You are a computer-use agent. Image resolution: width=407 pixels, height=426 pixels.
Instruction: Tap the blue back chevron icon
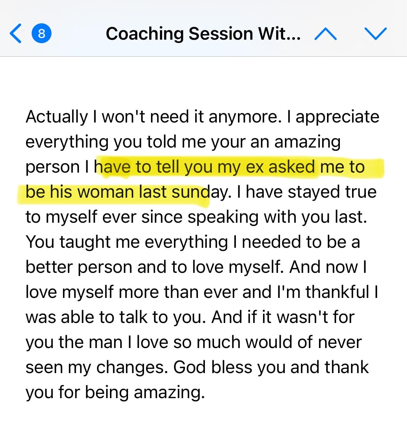point(16,33)
